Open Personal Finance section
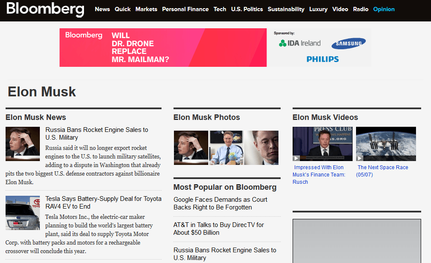This screenshot has height=263, width=431. tap(185, 9)
